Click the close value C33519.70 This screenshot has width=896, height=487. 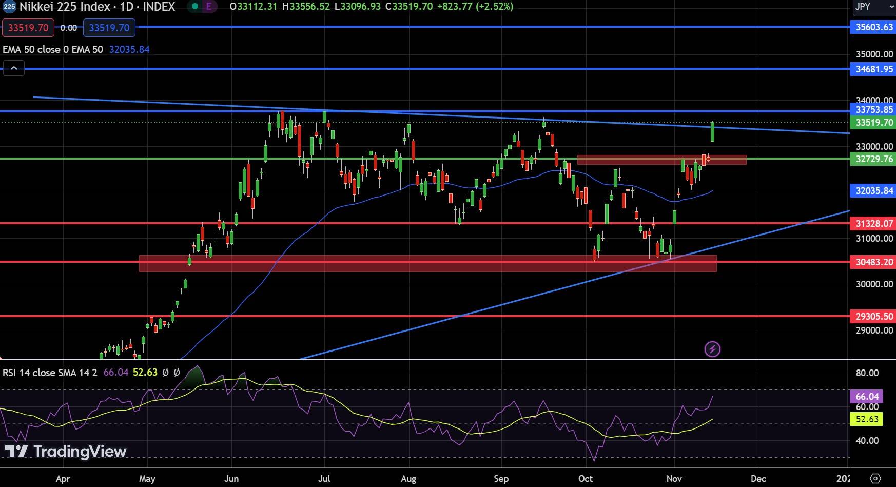point(409,7)
